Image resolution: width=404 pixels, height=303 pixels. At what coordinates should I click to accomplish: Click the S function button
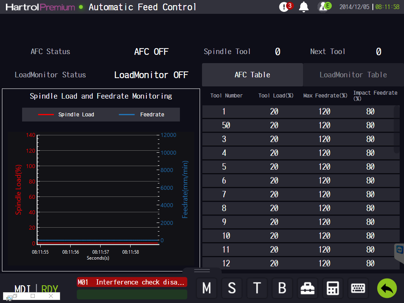(x=232, y=288)
